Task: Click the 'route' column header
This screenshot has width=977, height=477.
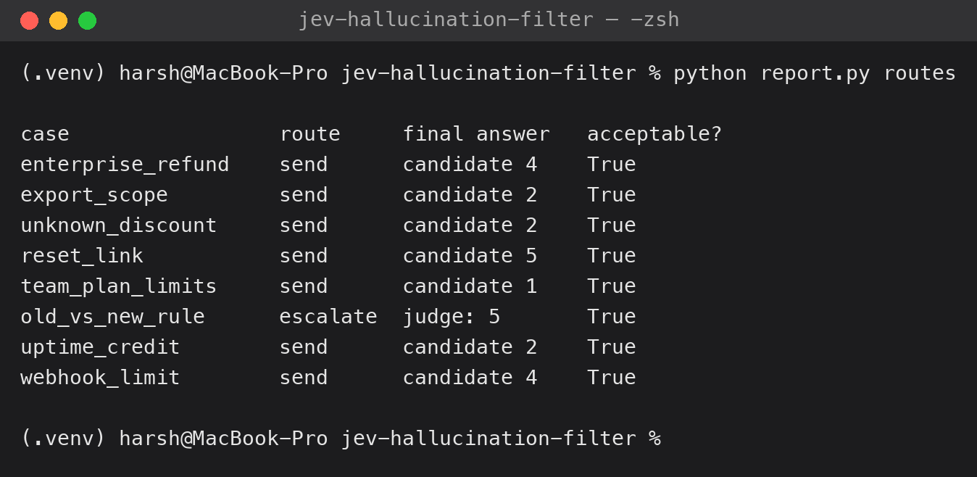Action: (309, 134)
